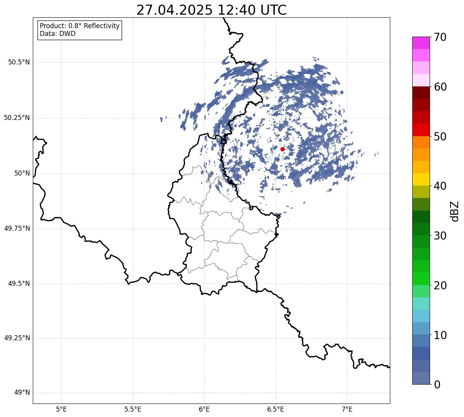
Task: Click the bright red colorbar swatch below 50 dBZ
Action: [x=421, y=130]
